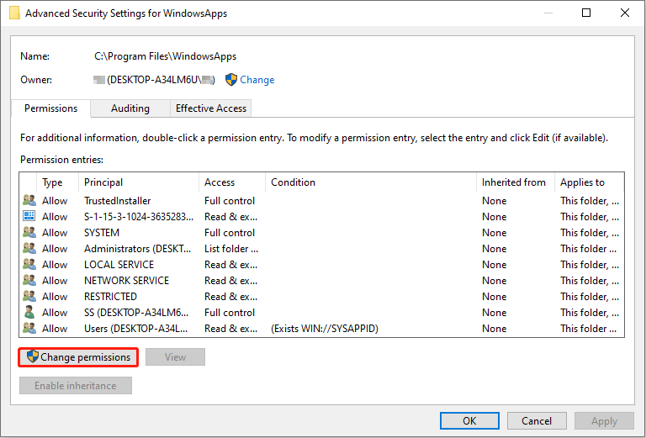Image resolution: width=646 pixels, height=438 pixels.
Task: Click Read & ex... on the RESTRICTED row
Action: coord(230,297)
